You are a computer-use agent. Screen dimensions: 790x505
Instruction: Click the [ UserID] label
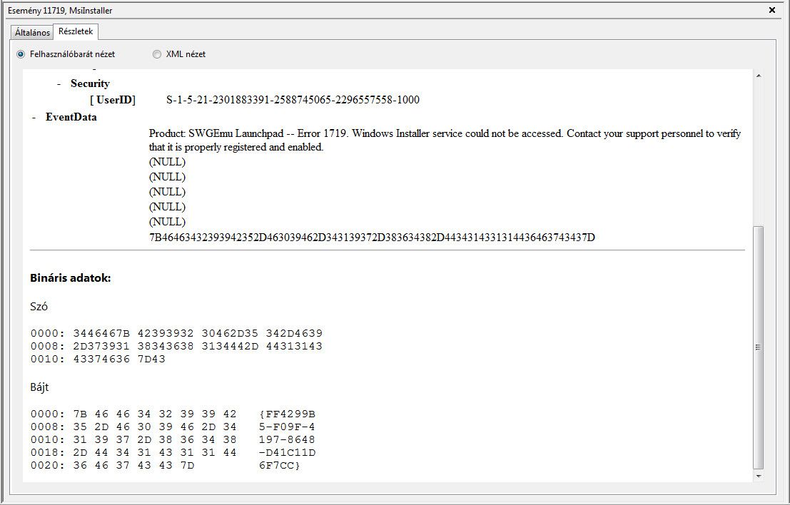click(113, 100)
